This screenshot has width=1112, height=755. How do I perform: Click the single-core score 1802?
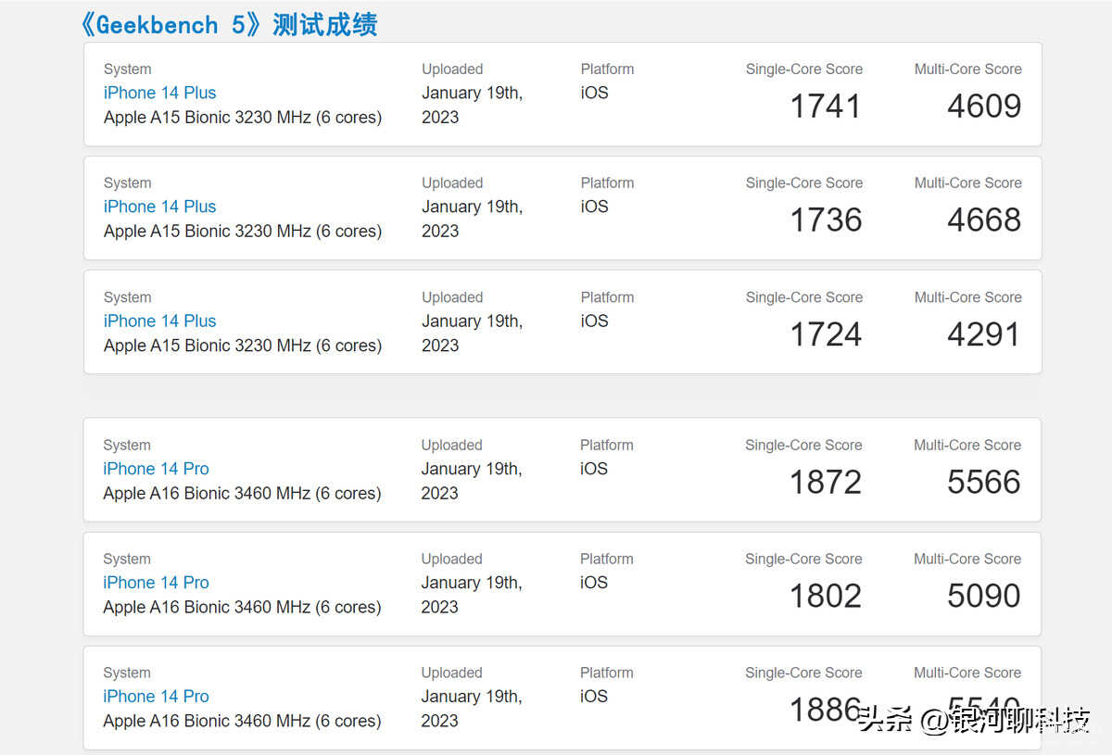[826, 597]
